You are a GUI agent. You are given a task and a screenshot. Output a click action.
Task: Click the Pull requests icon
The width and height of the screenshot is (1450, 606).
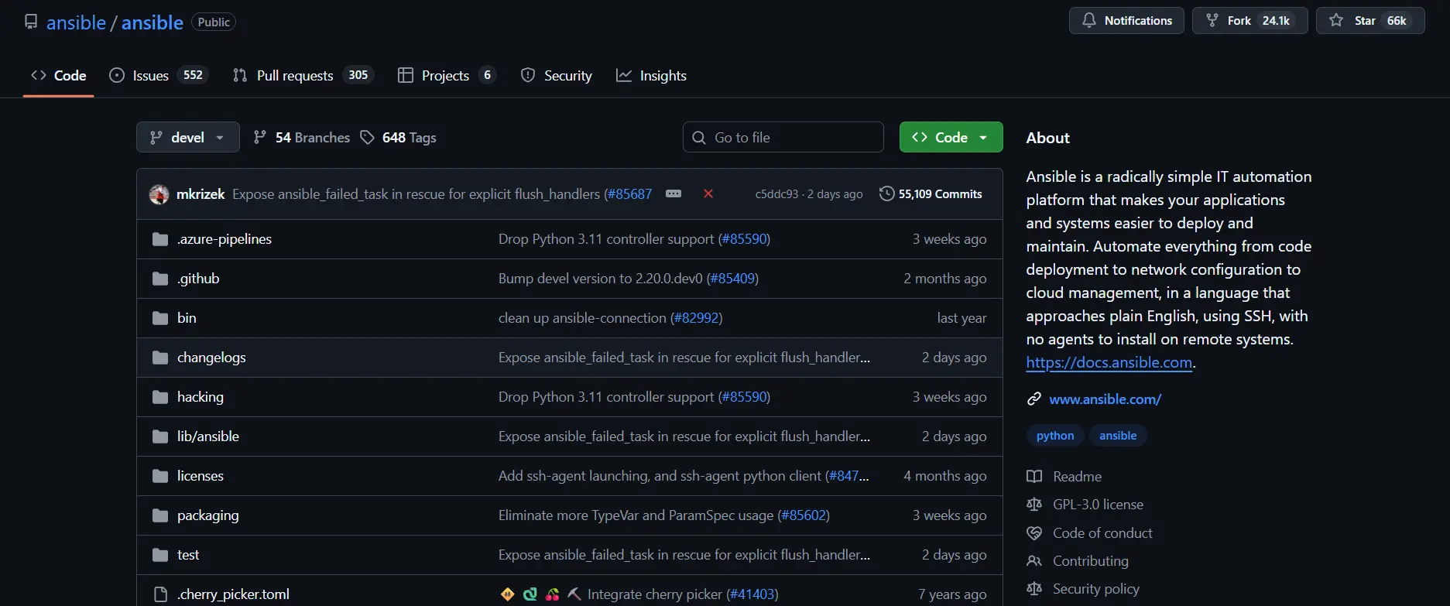click(x=240, y=75)
